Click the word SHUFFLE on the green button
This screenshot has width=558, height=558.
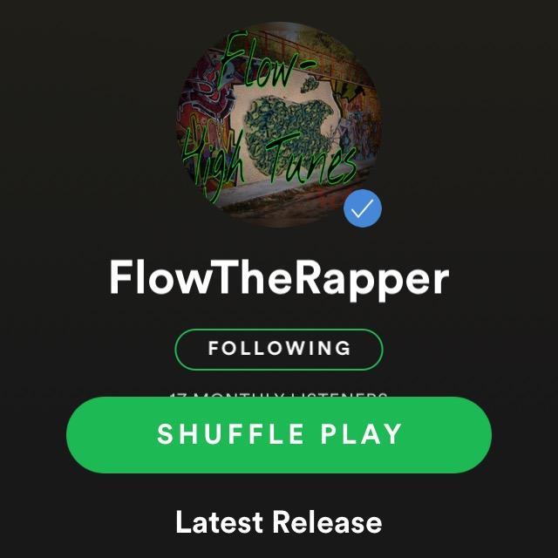click(230, 434)
